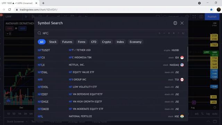Select the Futures filter tab
This screenshot has height=125, width=222.
(67, 42)
